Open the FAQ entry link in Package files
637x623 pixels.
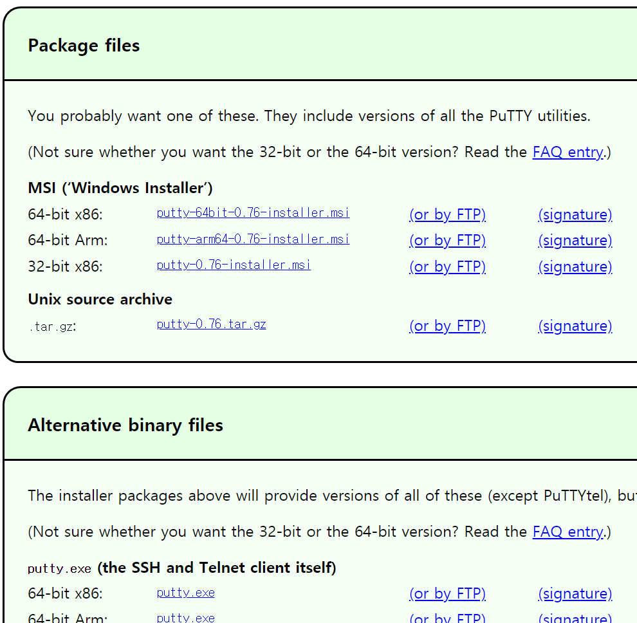pos(568,152)
